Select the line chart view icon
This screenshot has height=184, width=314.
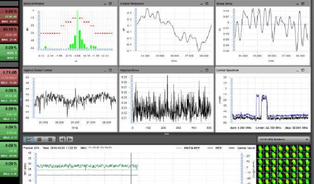coord(29,140)
